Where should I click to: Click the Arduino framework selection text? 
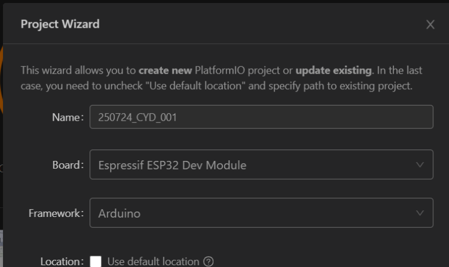tap(120, 213)
